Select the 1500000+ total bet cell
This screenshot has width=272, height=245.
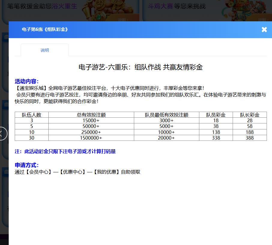click(x=91, y=138)
